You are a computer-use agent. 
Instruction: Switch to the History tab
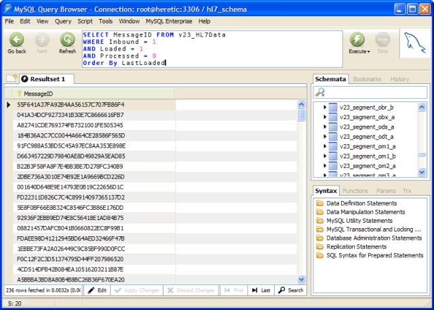click(x=399, y=79)
